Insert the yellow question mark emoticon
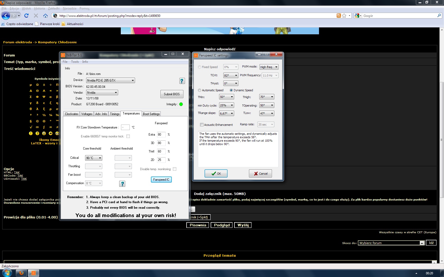This screenshot has height=277, width=444. coord(37,133)
